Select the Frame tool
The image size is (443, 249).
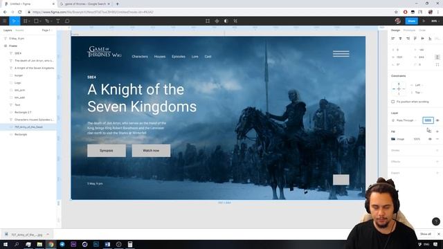(25, 21)
